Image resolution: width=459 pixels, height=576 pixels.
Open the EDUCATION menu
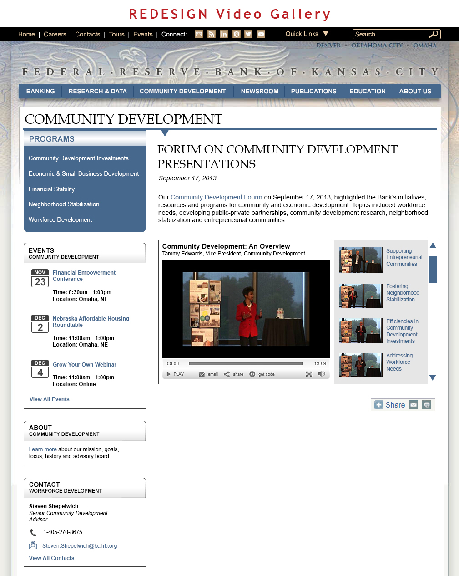(368, 91)
